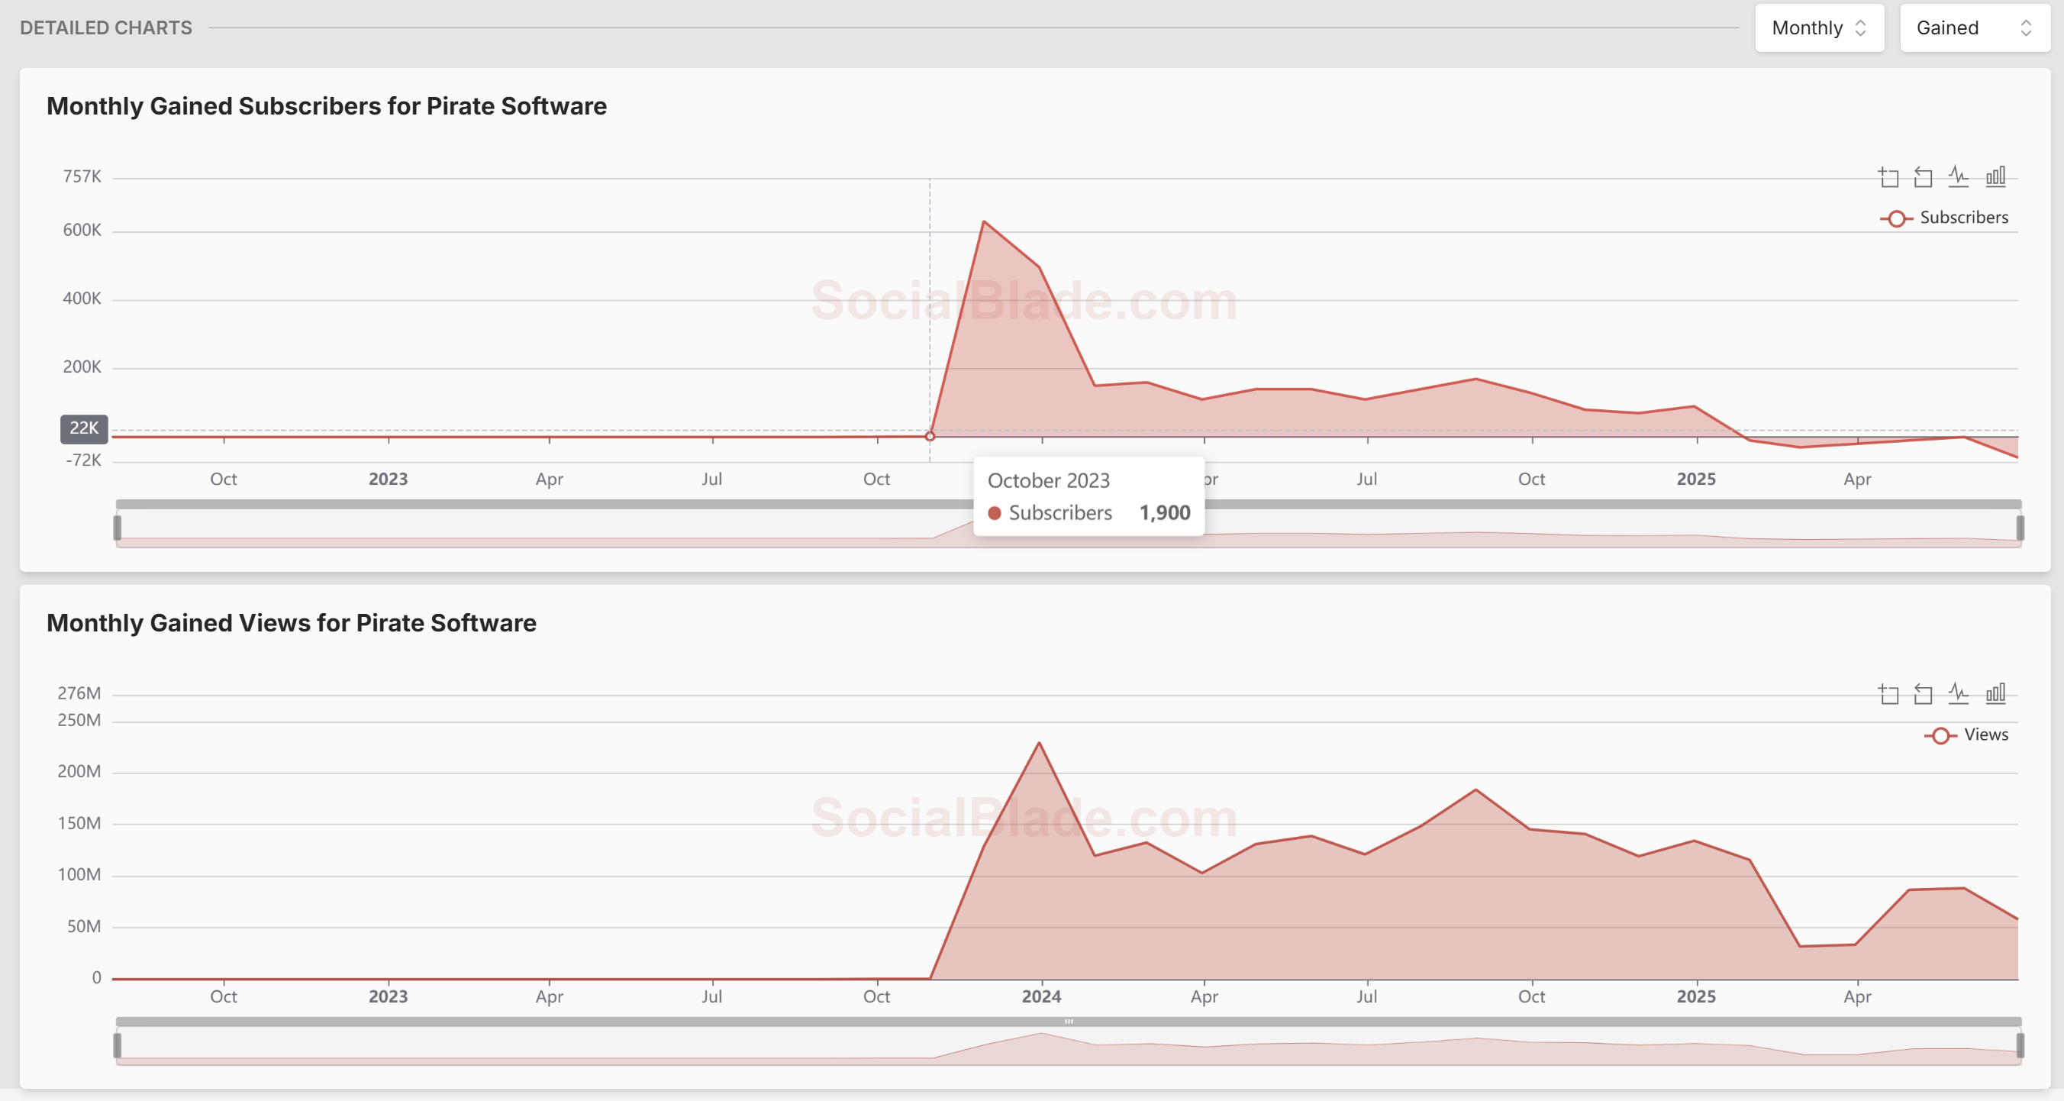Image resolution: width=2064 pixels, height=1101 pixels.
Task: Click October 2023 data point on Subscribers chart
Action: click(930, 436)
